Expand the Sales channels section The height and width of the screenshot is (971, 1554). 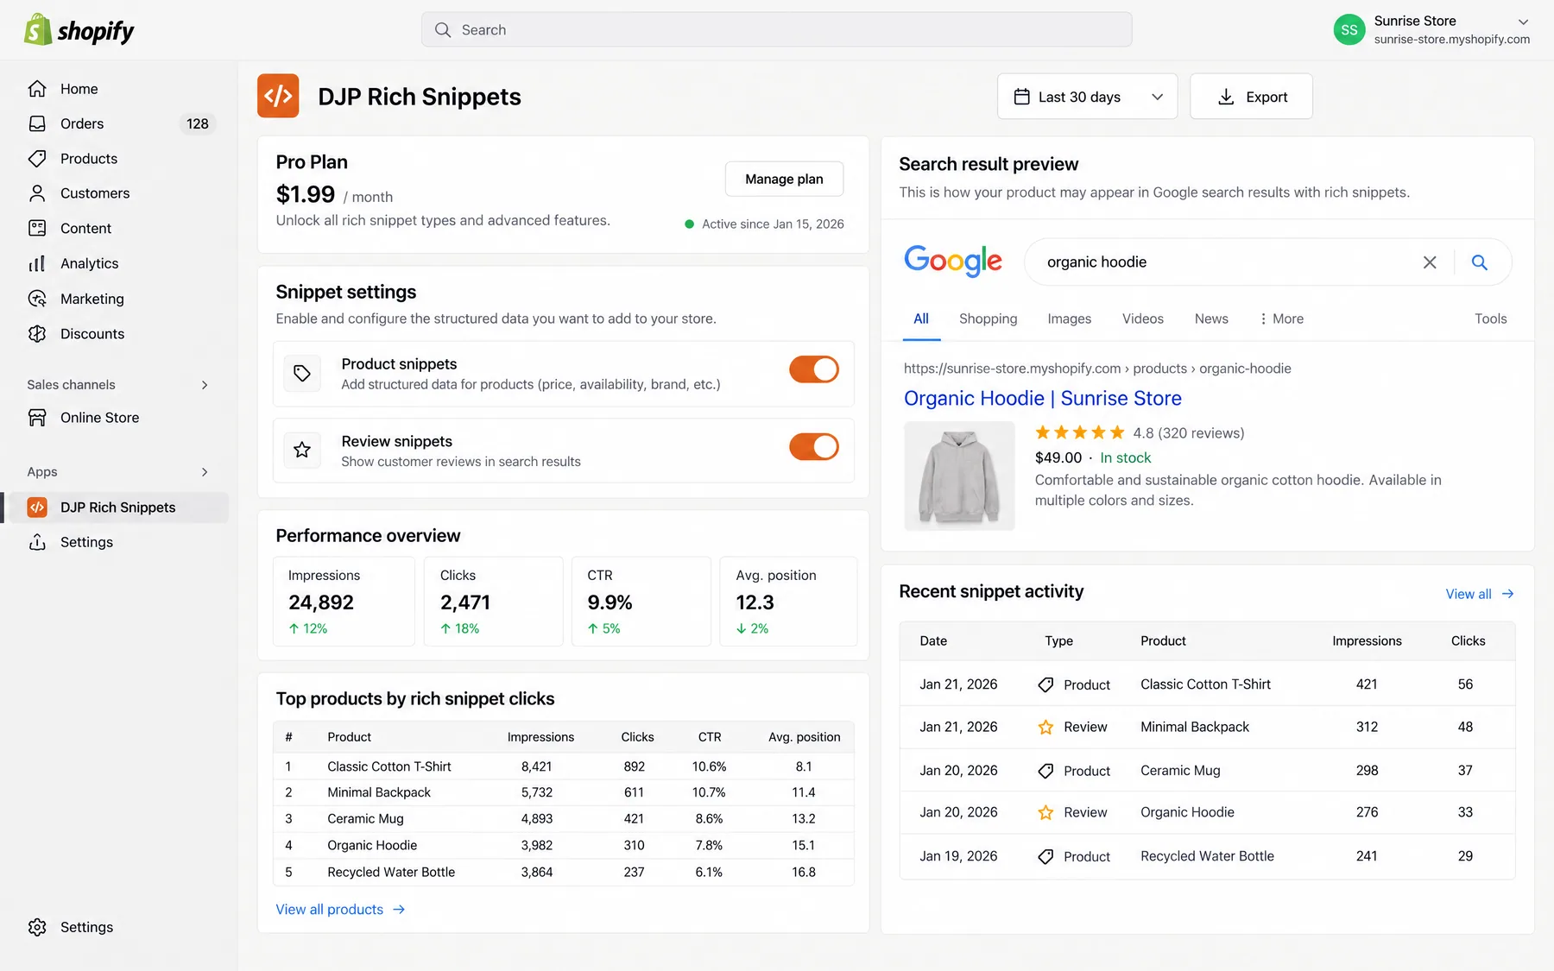coord(205,385)
